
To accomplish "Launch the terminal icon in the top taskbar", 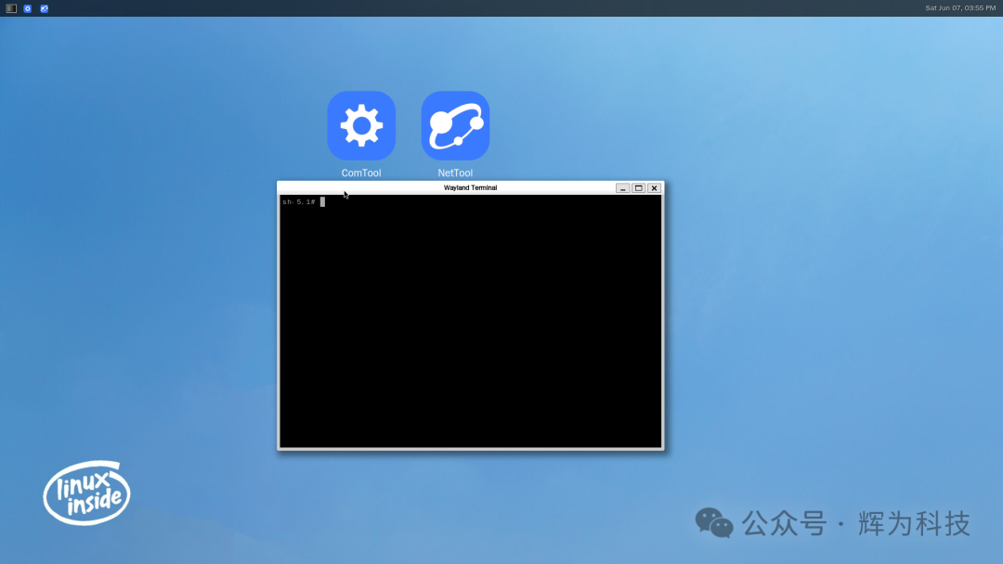I will [x=10, y=7].
